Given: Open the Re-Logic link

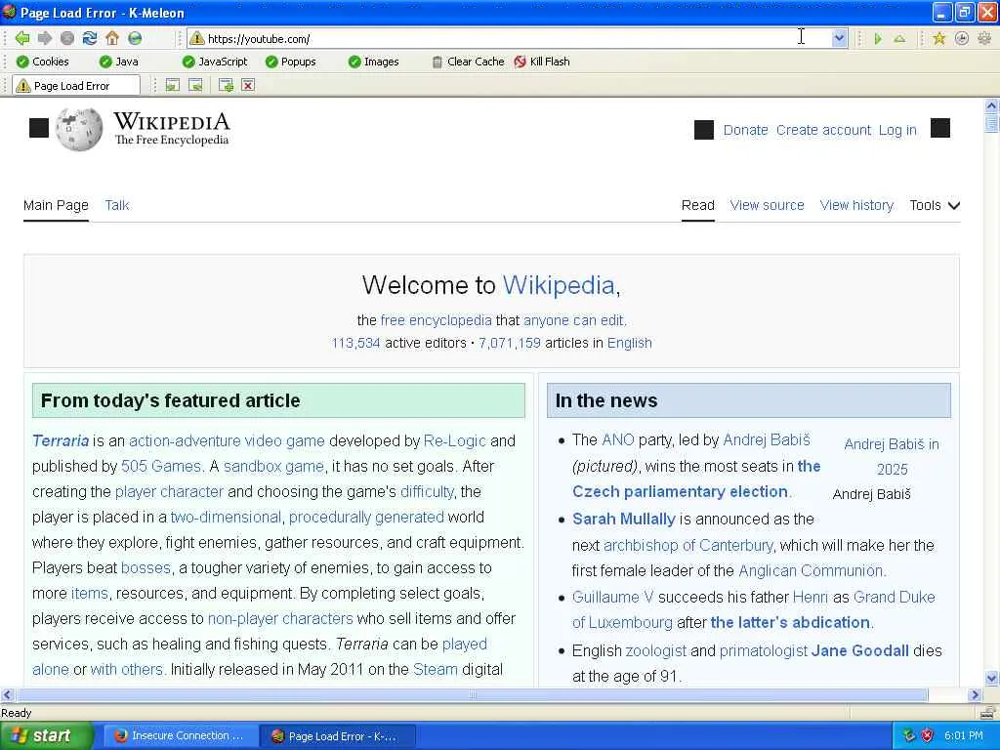Looking at the screenshot, I should click(x=455, y=440).
